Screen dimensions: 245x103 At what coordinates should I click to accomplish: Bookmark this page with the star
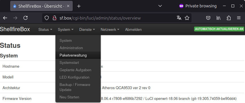pyautogui.click(x=187, y=18)
